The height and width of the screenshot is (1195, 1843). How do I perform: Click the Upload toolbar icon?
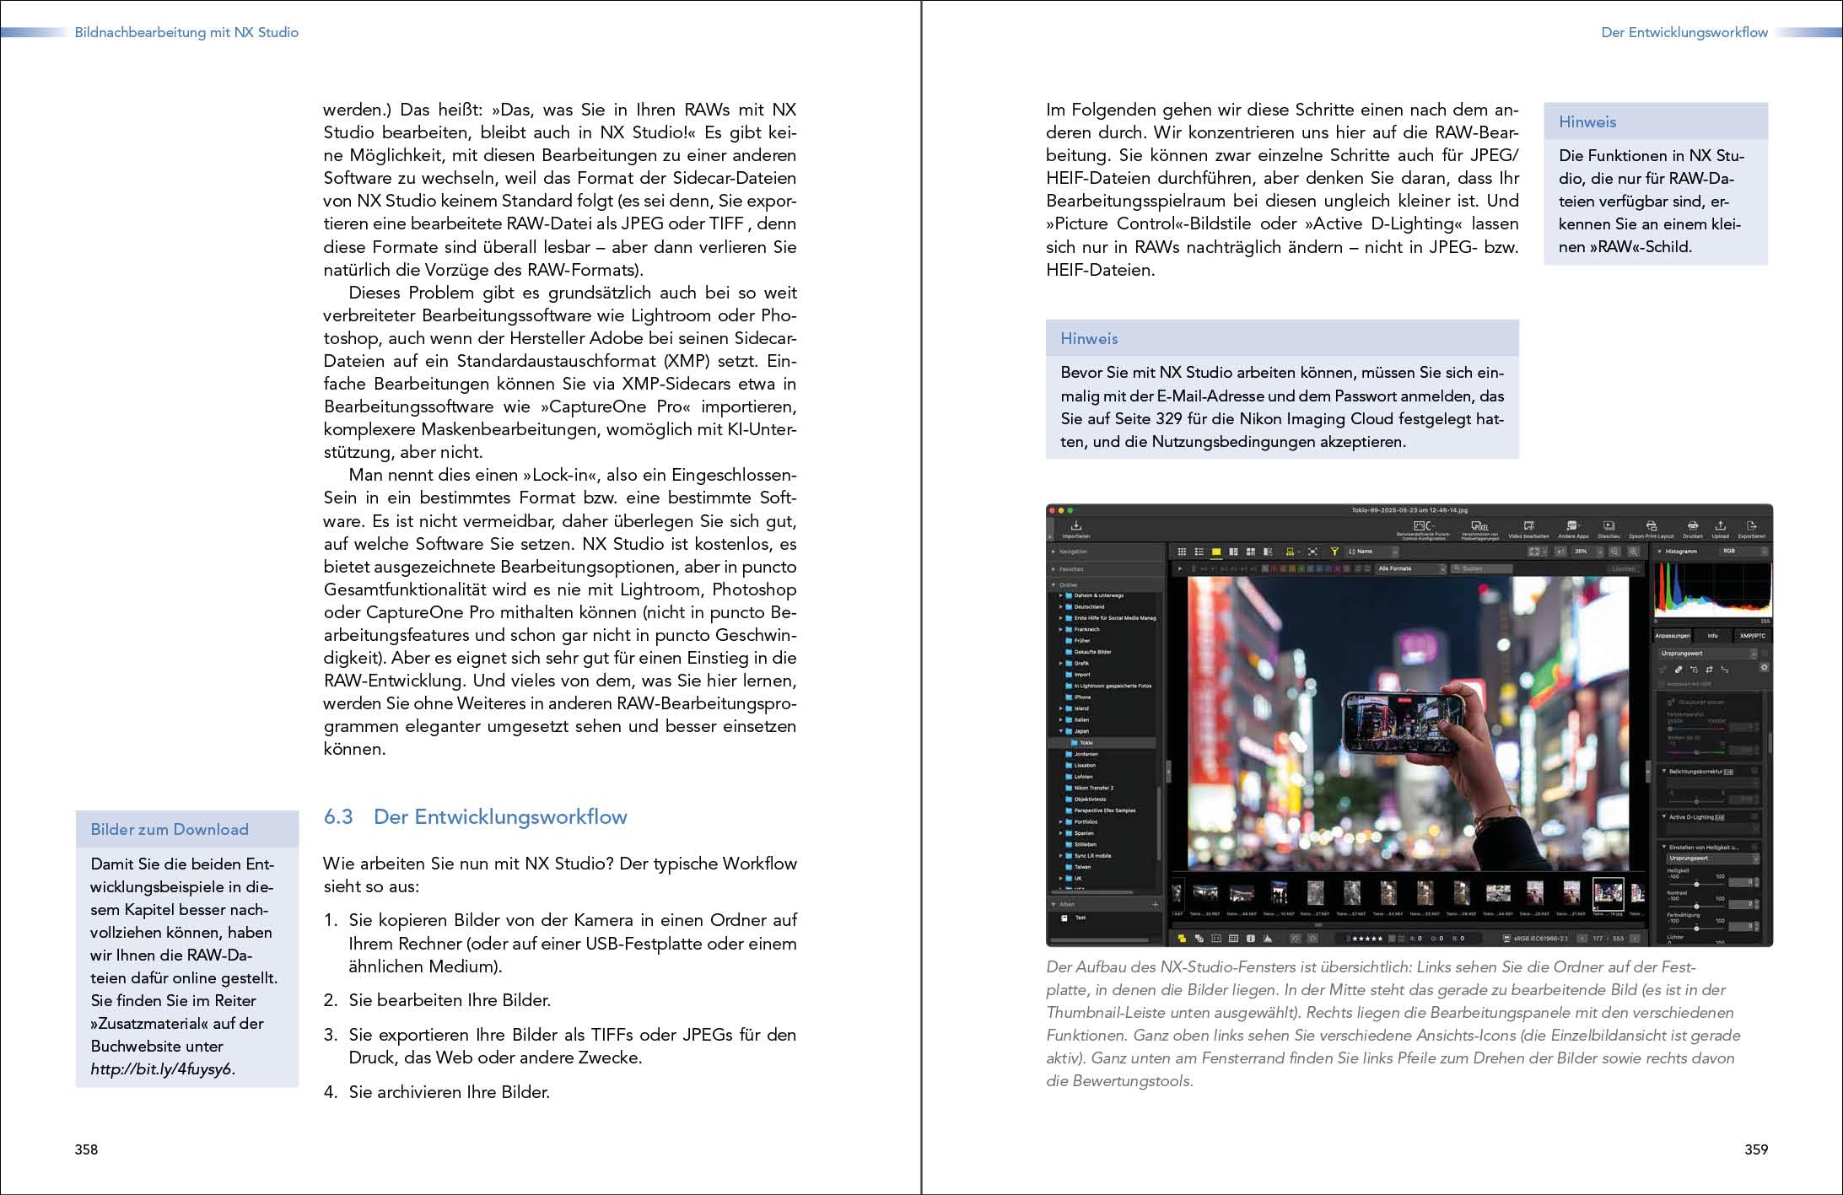[1721, 525]
